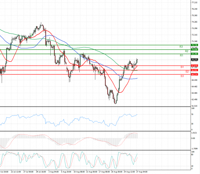Click the MACD -1.7599 scale value

point(194,149)
